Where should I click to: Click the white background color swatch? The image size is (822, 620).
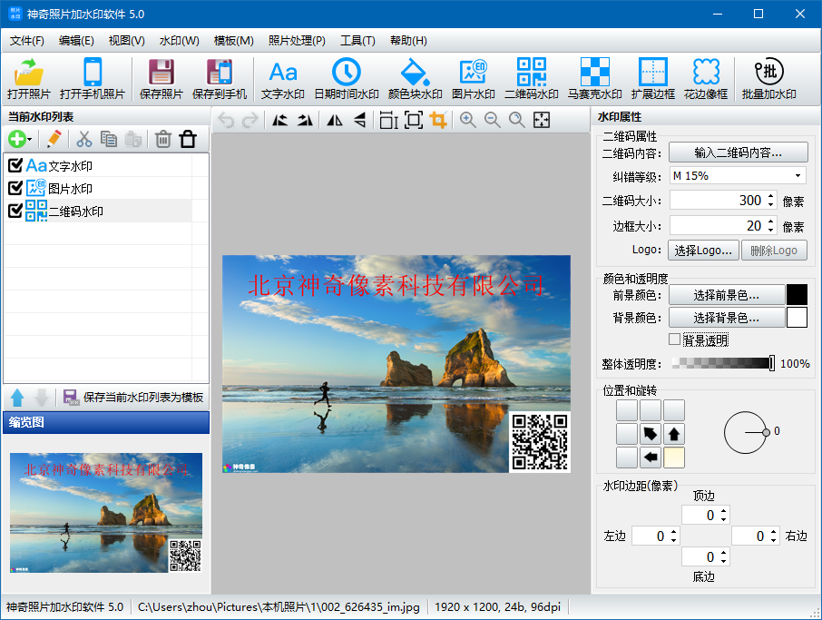click(x=797, y=318)
